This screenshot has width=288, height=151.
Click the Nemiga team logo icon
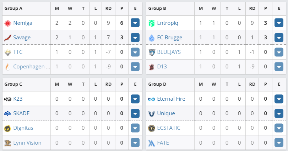(8, 23)
